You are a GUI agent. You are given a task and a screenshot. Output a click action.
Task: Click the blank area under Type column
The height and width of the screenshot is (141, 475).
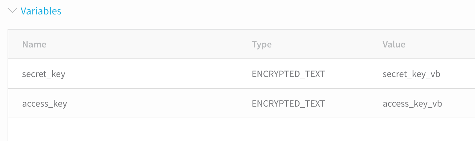[288, 129]
